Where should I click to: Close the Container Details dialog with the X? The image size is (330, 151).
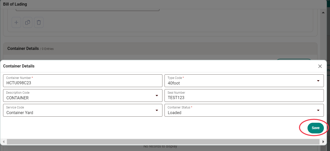point(320,66)
